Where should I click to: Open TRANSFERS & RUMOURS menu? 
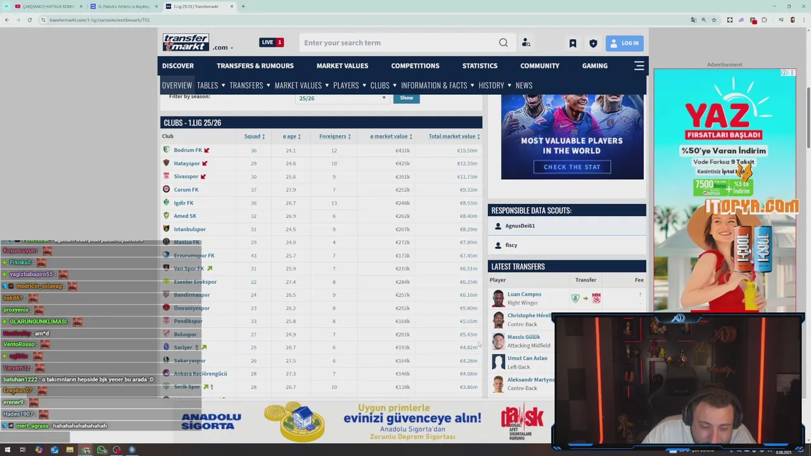tap(255, 66)
